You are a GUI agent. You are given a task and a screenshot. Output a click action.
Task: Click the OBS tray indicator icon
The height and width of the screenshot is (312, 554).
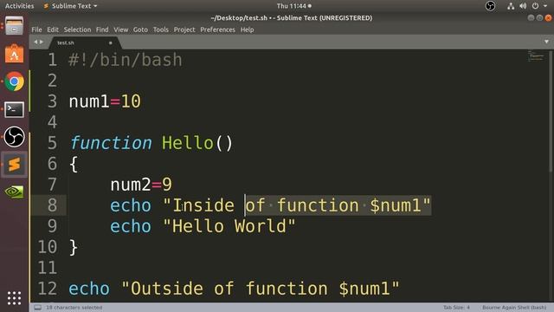click(x=490, y=6)
